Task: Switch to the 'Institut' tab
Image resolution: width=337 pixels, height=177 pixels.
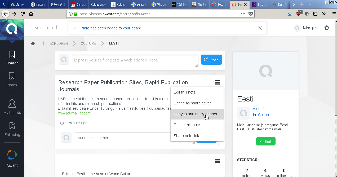Action: (260, 5)
